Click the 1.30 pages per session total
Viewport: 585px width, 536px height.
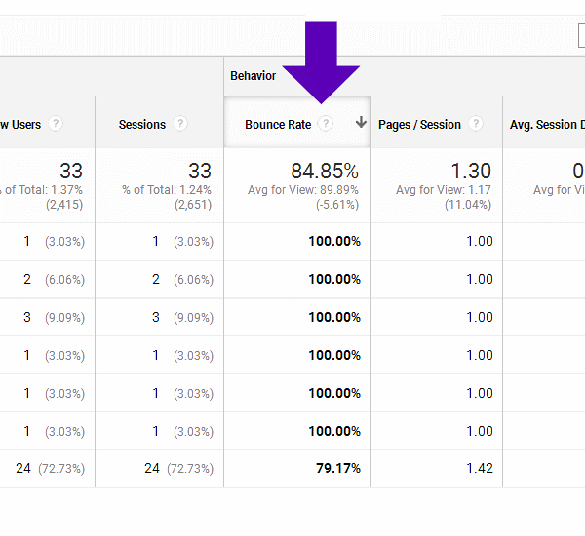click(471, 172)
